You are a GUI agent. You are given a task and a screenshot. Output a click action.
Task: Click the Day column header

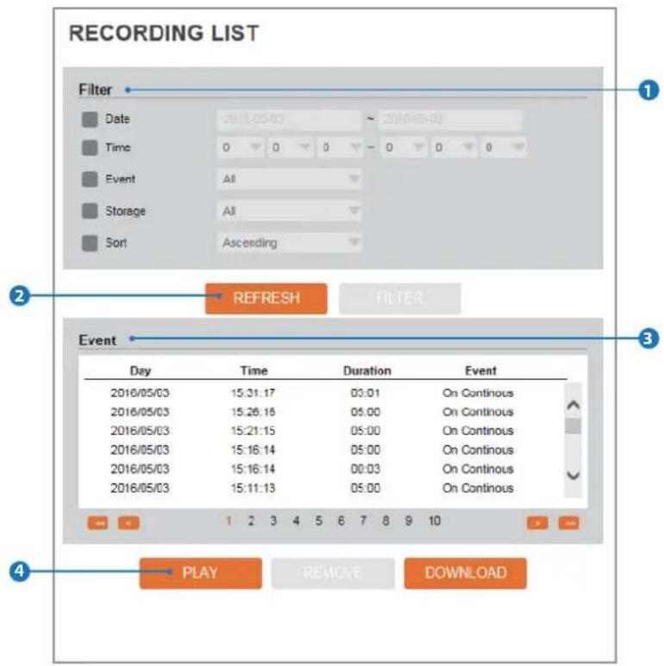pos(141,370)
